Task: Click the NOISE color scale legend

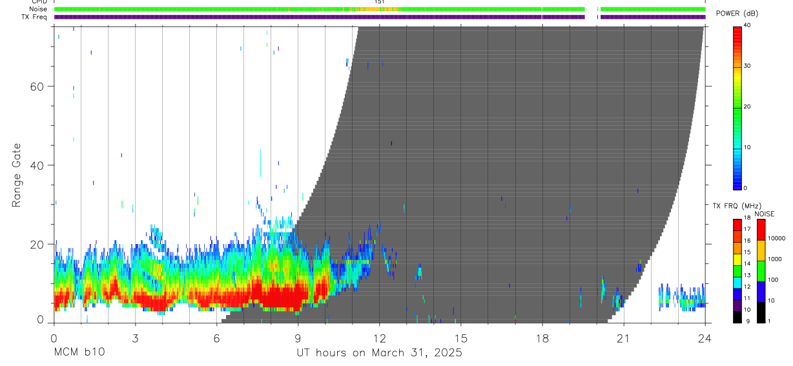Action: tap(761, 271)
